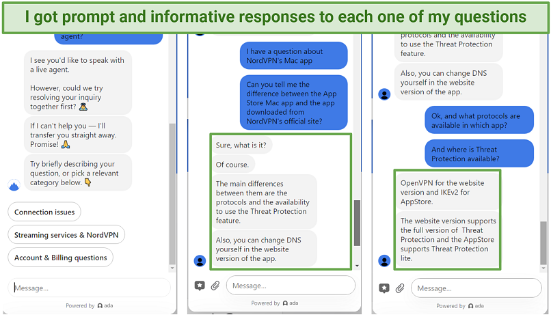This screenshot has height=317, width=551.
Task: Click 'I see you'd like to speak' bot message
Action: click(x=78, y=83)
